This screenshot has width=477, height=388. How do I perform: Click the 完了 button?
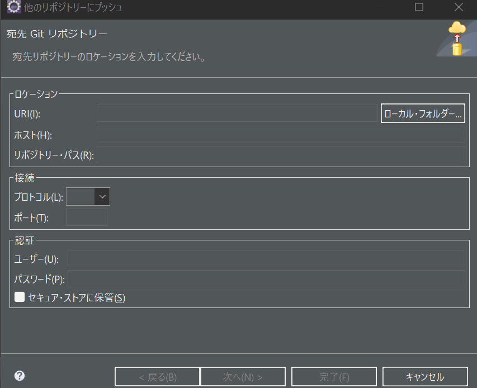coord(333,376)
